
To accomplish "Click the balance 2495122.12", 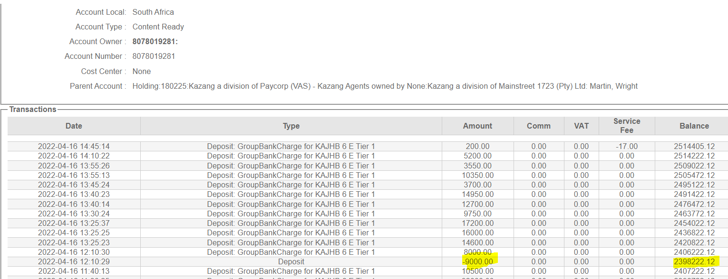I will pos(694,185).
